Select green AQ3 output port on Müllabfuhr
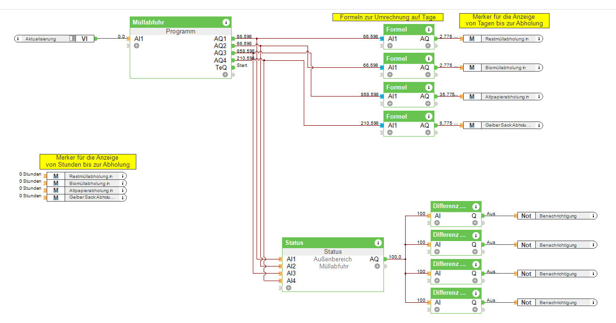This screenshot has height=323, width=616. [x=233, y=53]
